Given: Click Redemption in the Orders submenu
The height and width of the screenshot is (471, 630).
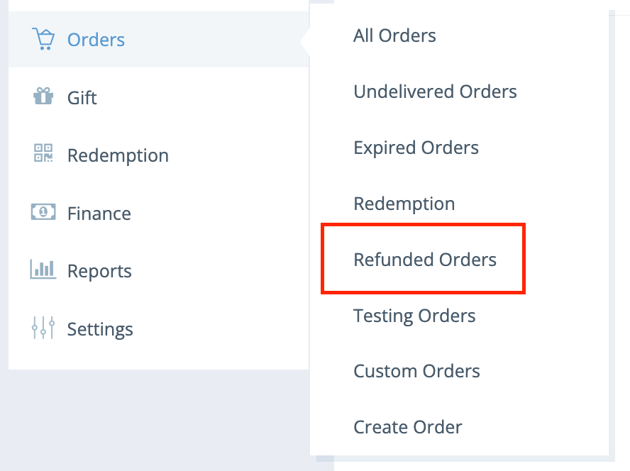Looking at the screenshot, I should (x=404, y=204).
